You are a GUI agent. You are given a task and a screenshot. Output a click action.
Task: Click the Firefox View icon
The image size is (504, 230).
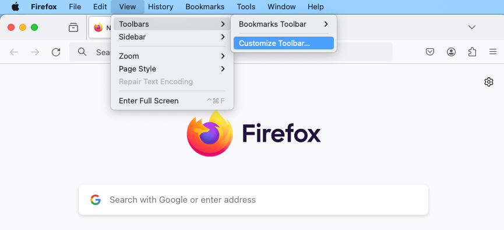(x=73, y=27)
